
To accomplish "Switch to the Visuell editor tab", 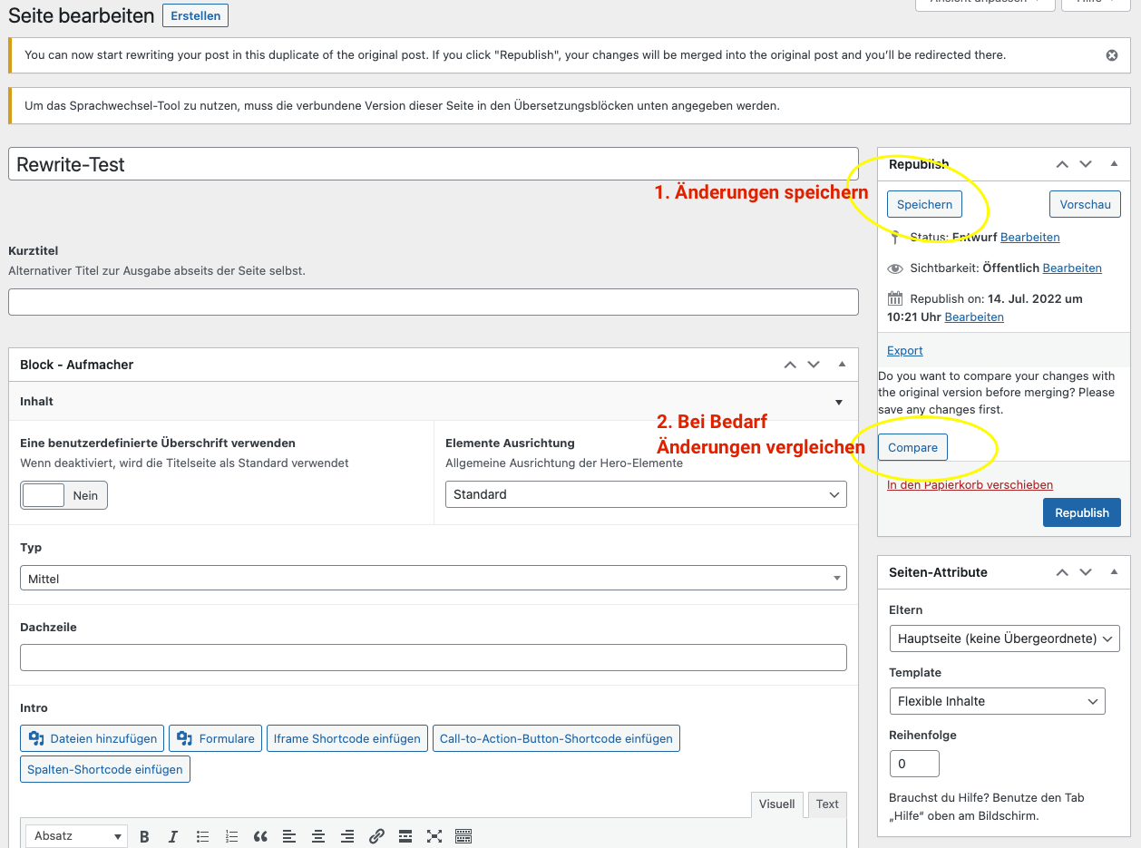I will [776, 804].
